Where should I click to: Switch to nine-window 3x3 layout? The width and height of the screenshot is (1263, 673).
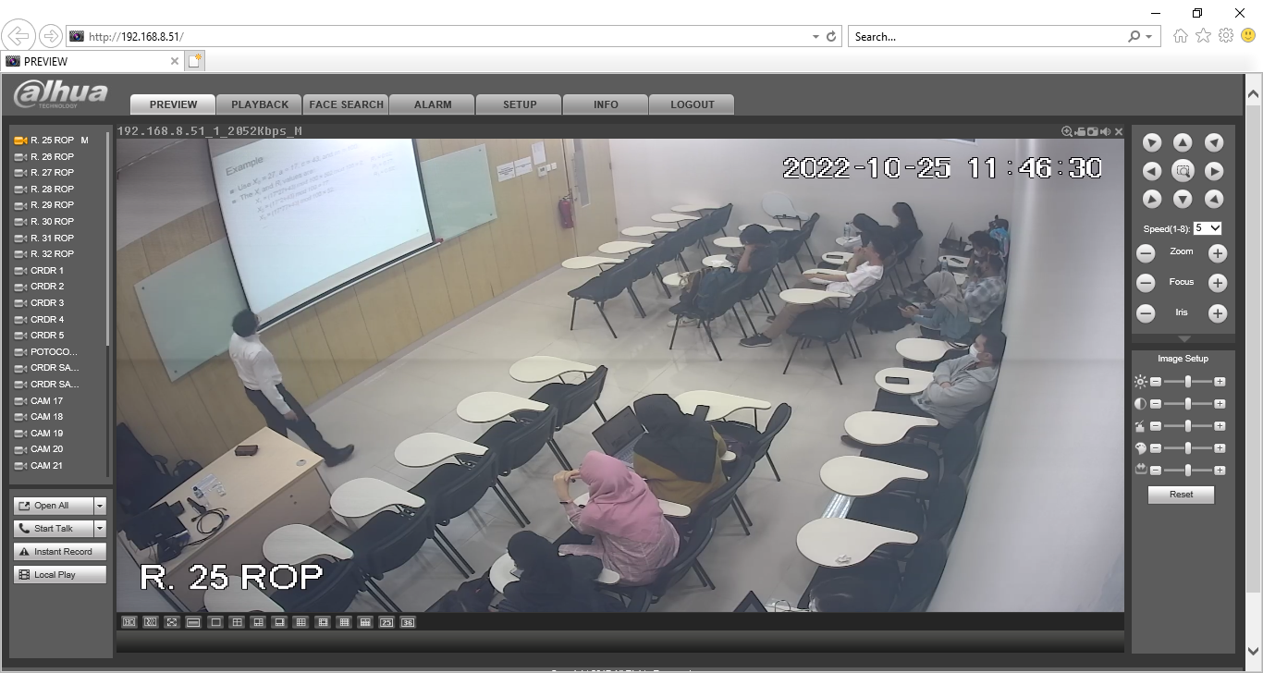[300, 622]
